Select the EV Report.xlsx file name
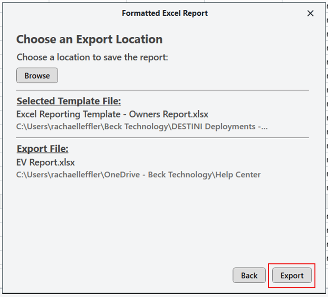Viewport: 328px width, 297px height. click(x=46, y=162)
